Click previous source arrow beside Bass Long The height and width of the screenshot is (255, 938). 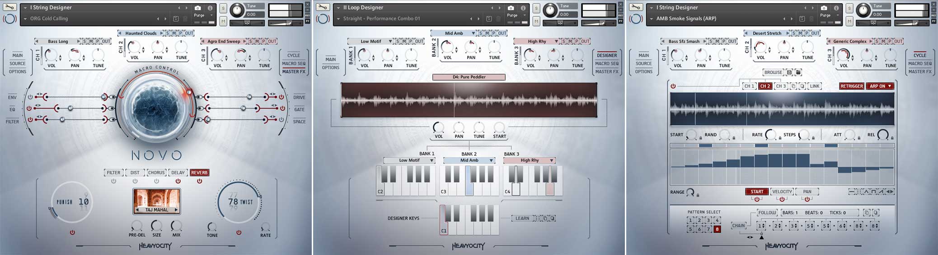pos(37,41)
